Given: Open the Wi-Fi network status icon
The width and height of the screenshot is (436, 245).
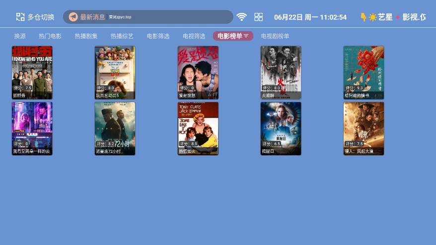Looking at the screenshot, I should [241, 17].
